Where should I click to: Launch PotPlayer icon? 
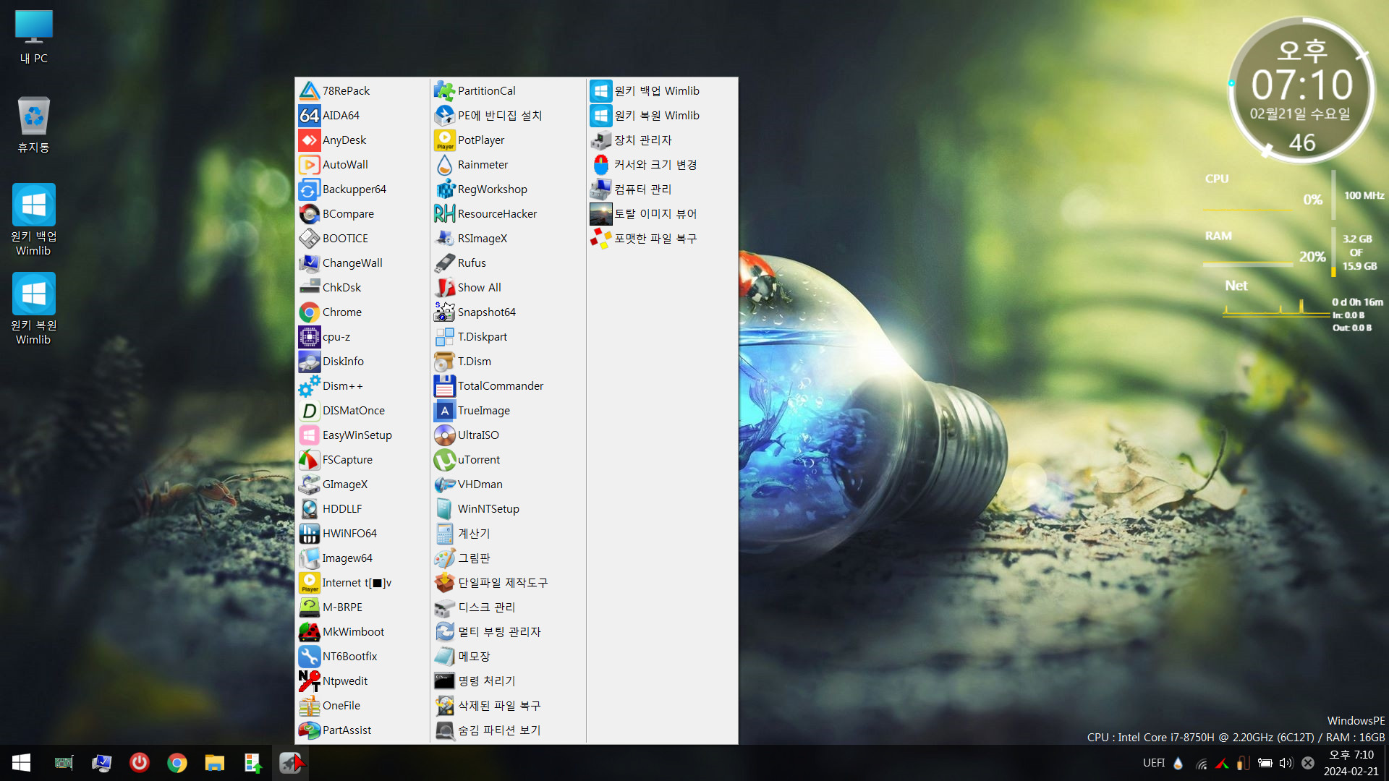[x=444, y=140]
